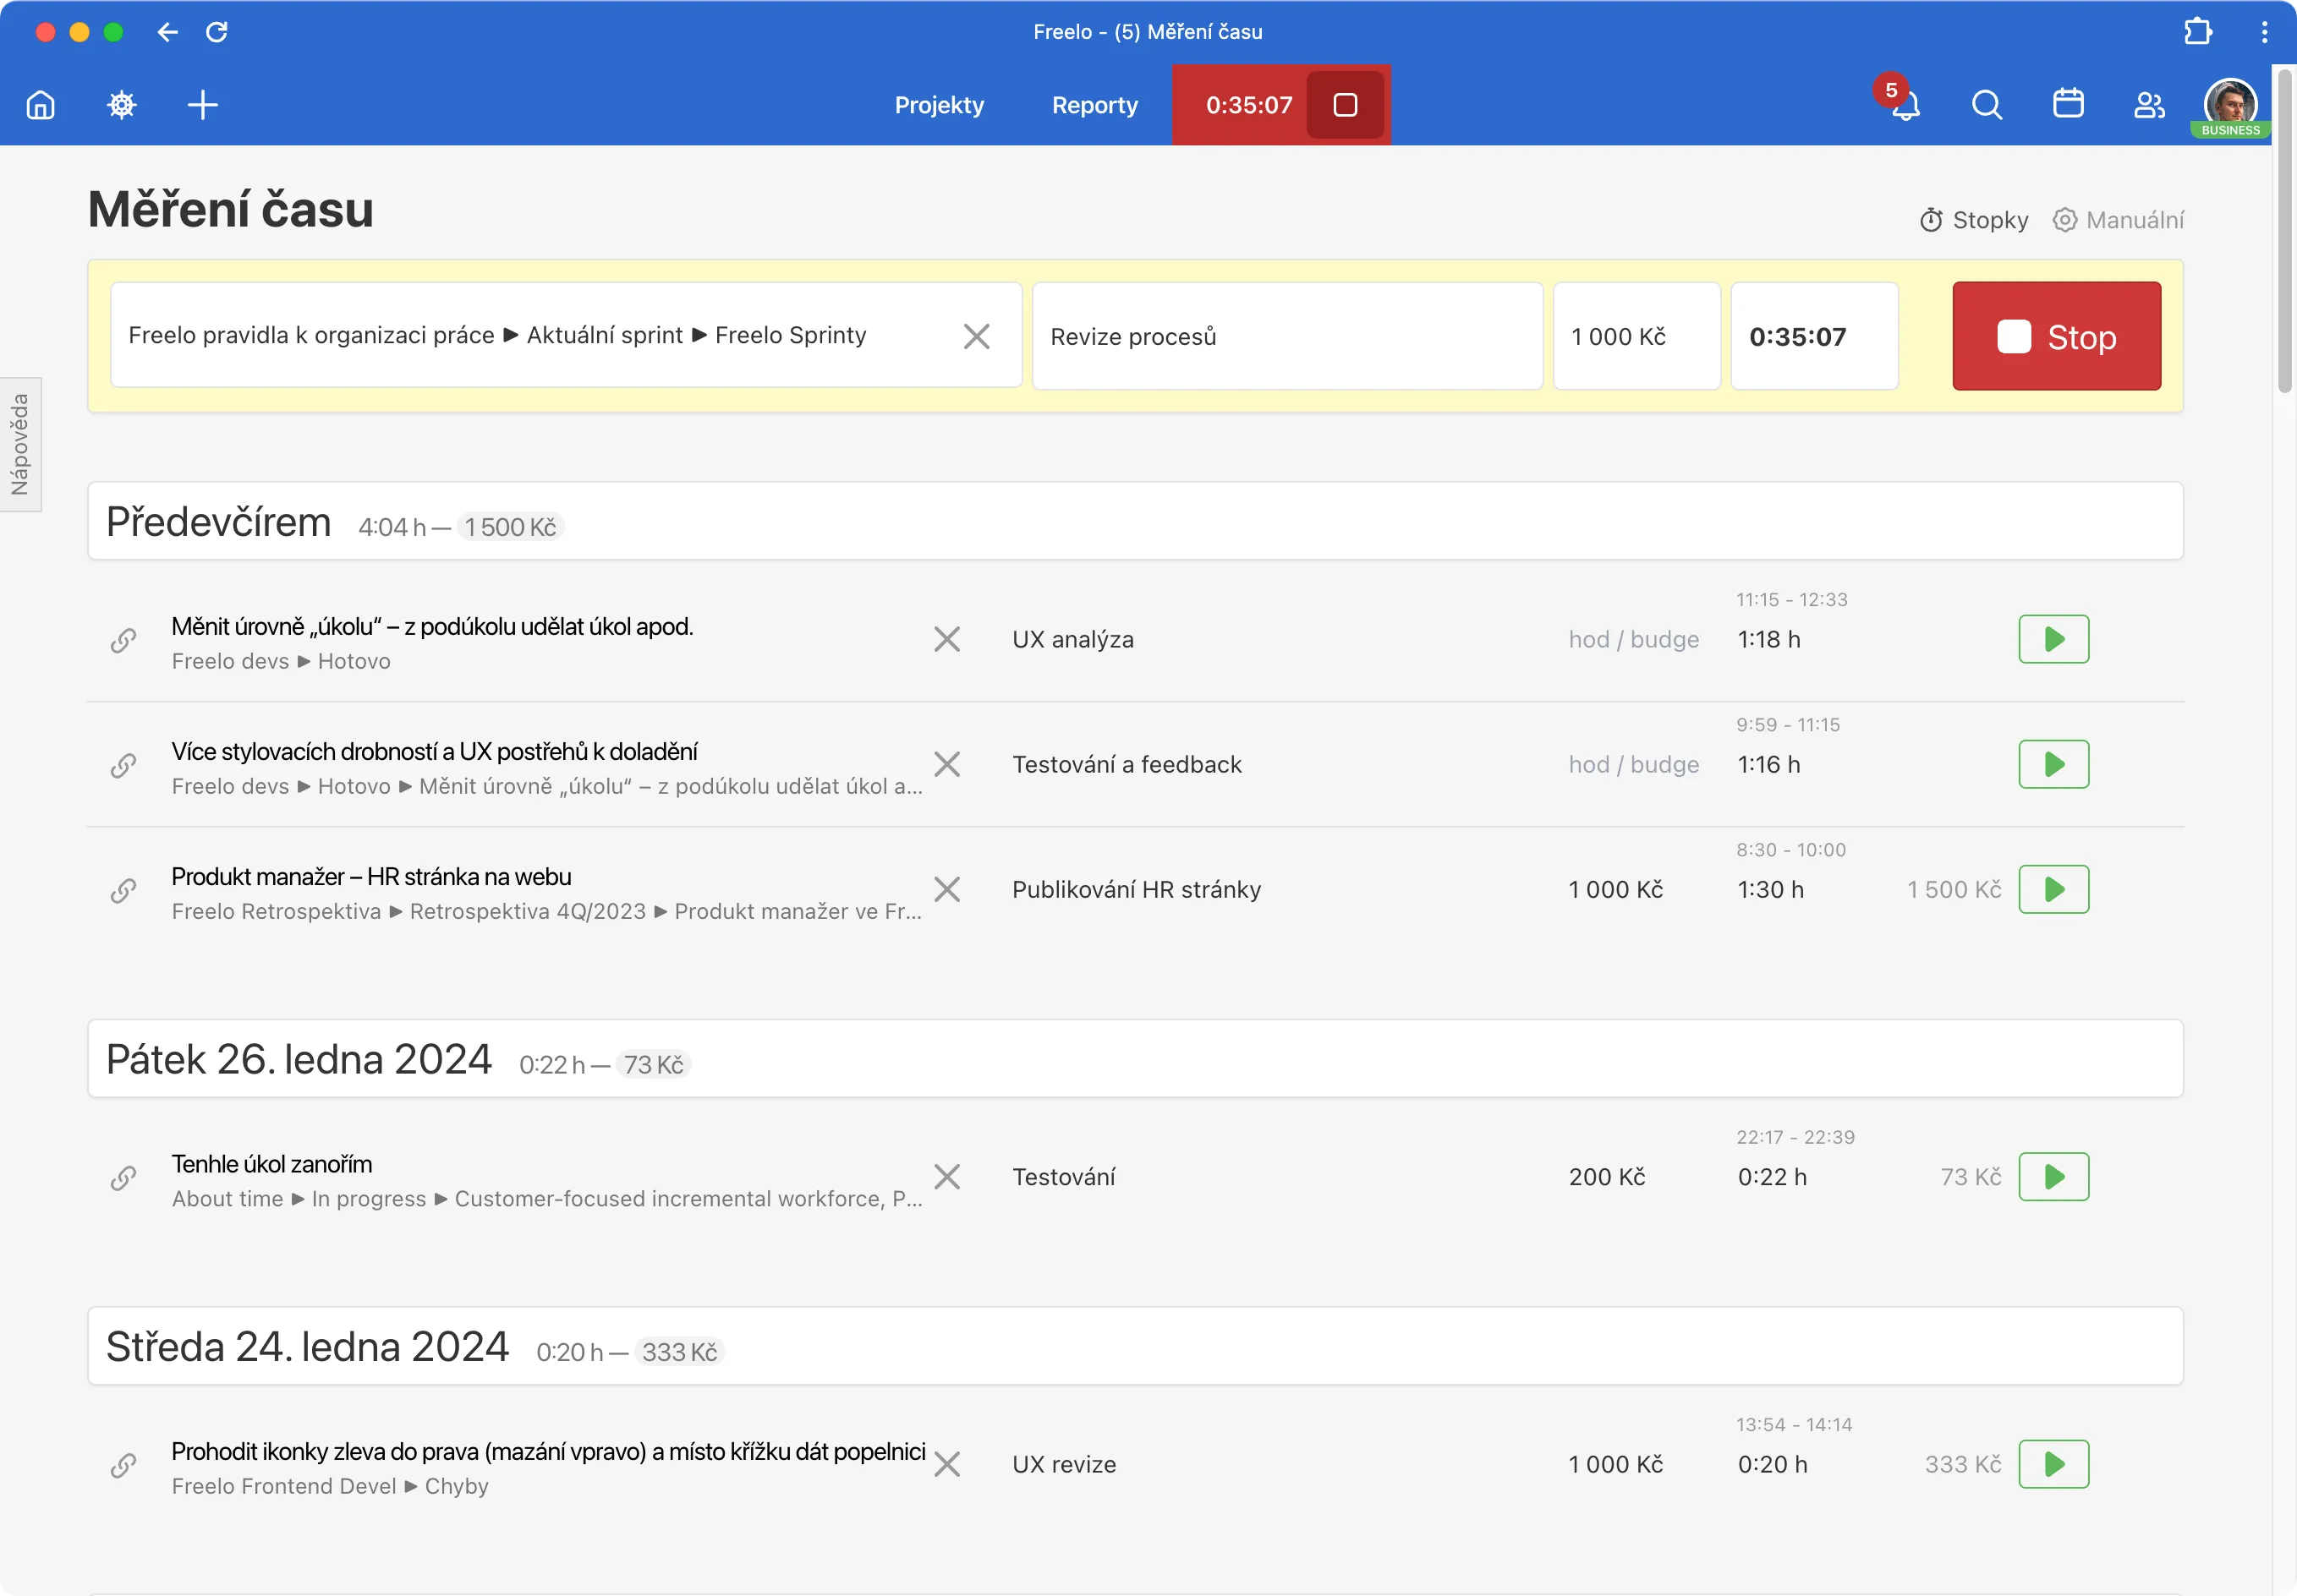Screen dimensions: 2297x1596
Task: Go to the Freelo home dashboard icon
Action: tap(41, 105)
